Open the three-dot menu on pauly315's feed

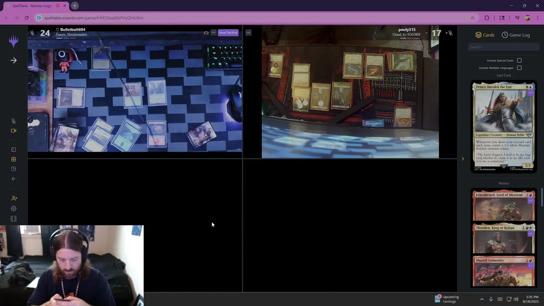click(x=248, y=33)
